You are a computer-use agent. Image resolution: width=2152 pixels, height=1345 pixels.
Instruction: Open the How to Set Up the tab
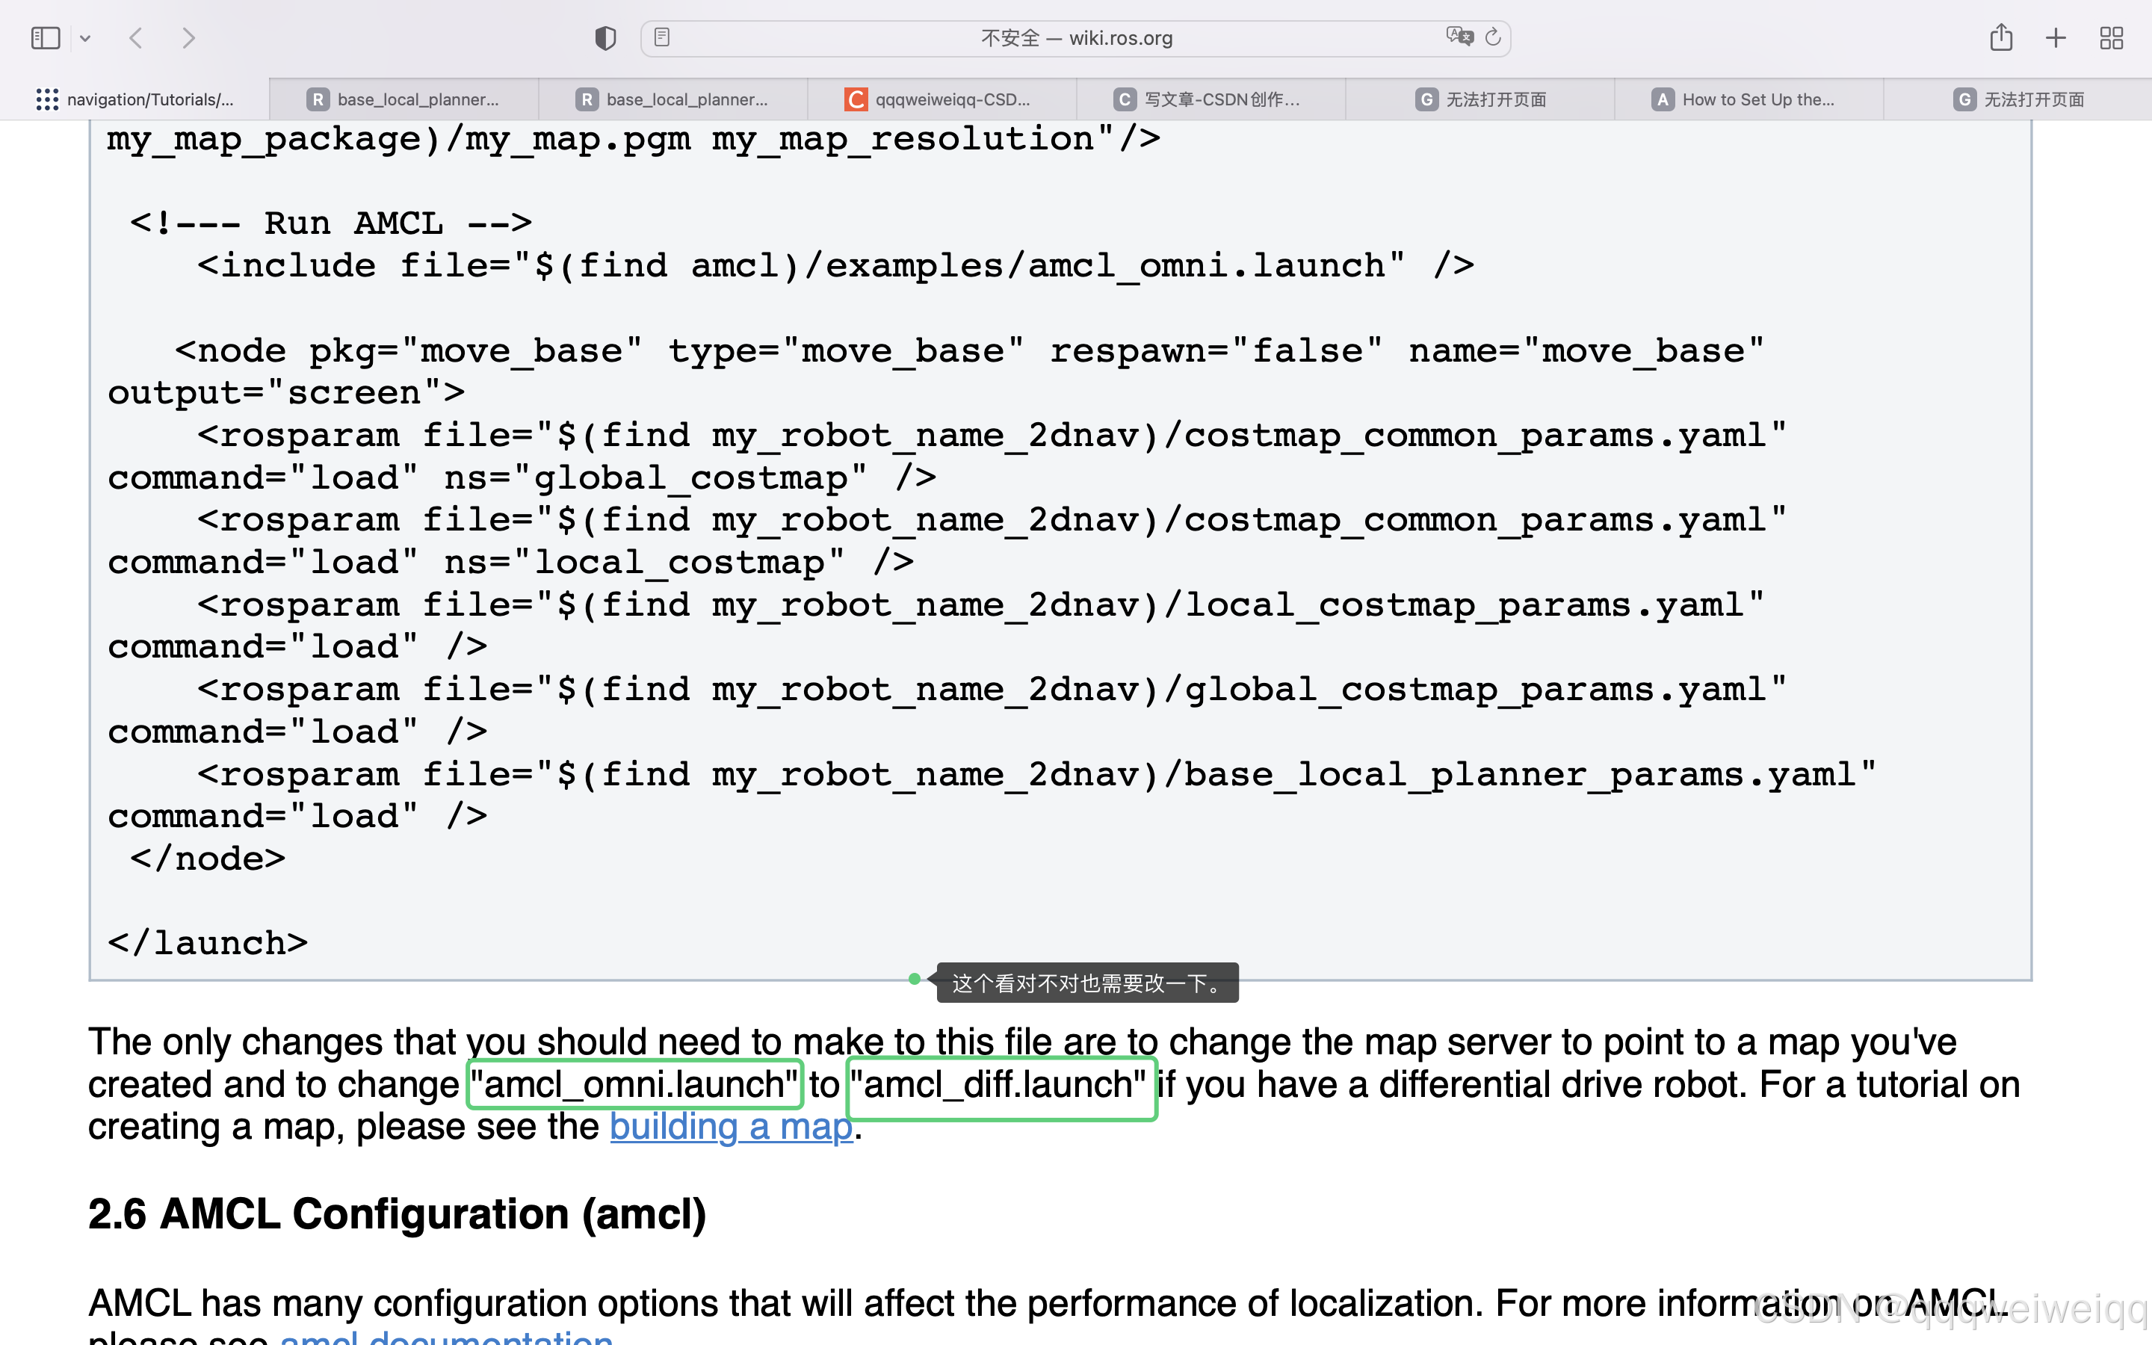click(x=1746, y=99)
